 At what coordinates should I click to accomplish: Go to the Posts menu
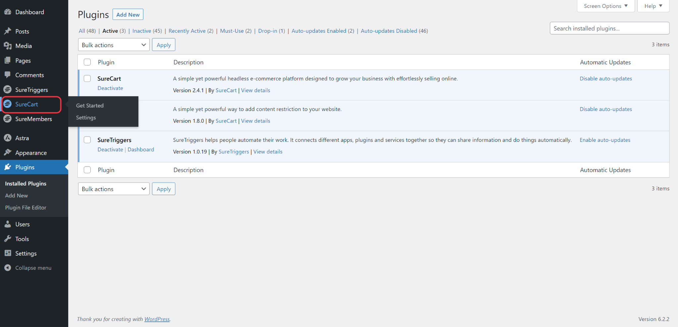pos(22,31)
